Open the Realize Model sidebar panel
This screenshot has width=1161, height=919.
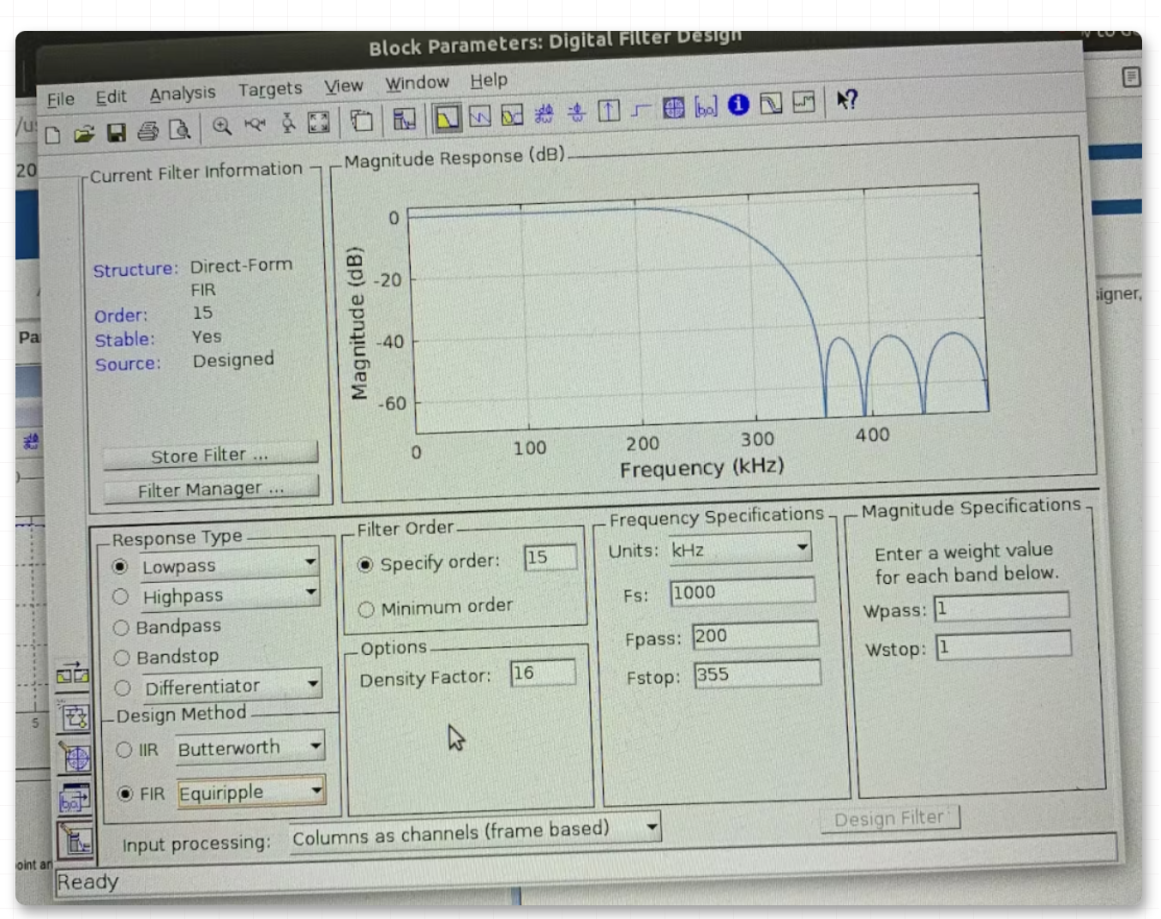74,717
